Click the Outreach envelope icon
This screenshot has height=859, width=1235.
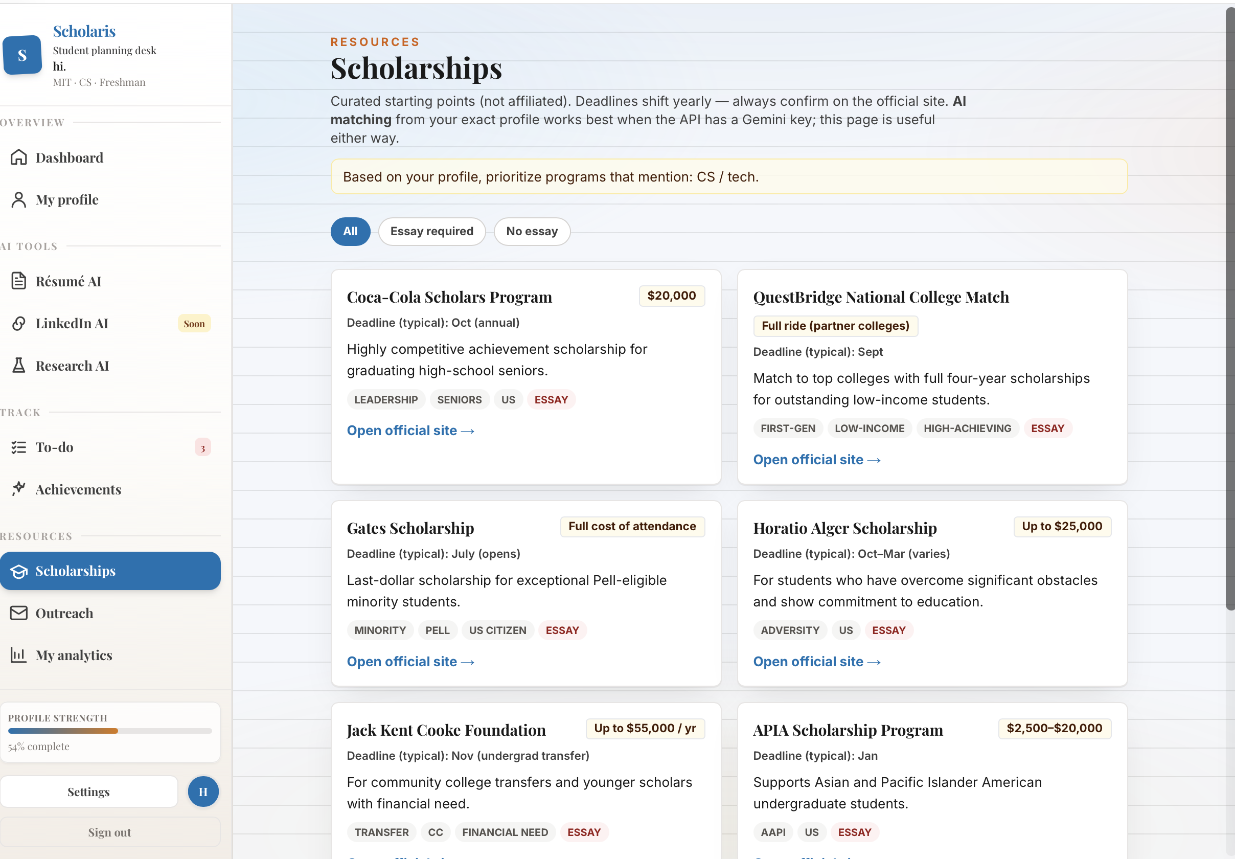click(x=19, y=613)
